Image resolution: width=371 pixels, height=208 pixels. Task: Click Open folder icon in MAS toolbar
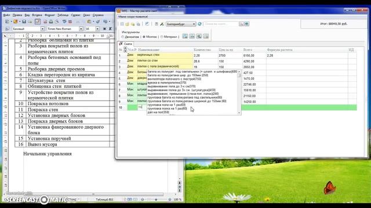click(x=128, y=24)
